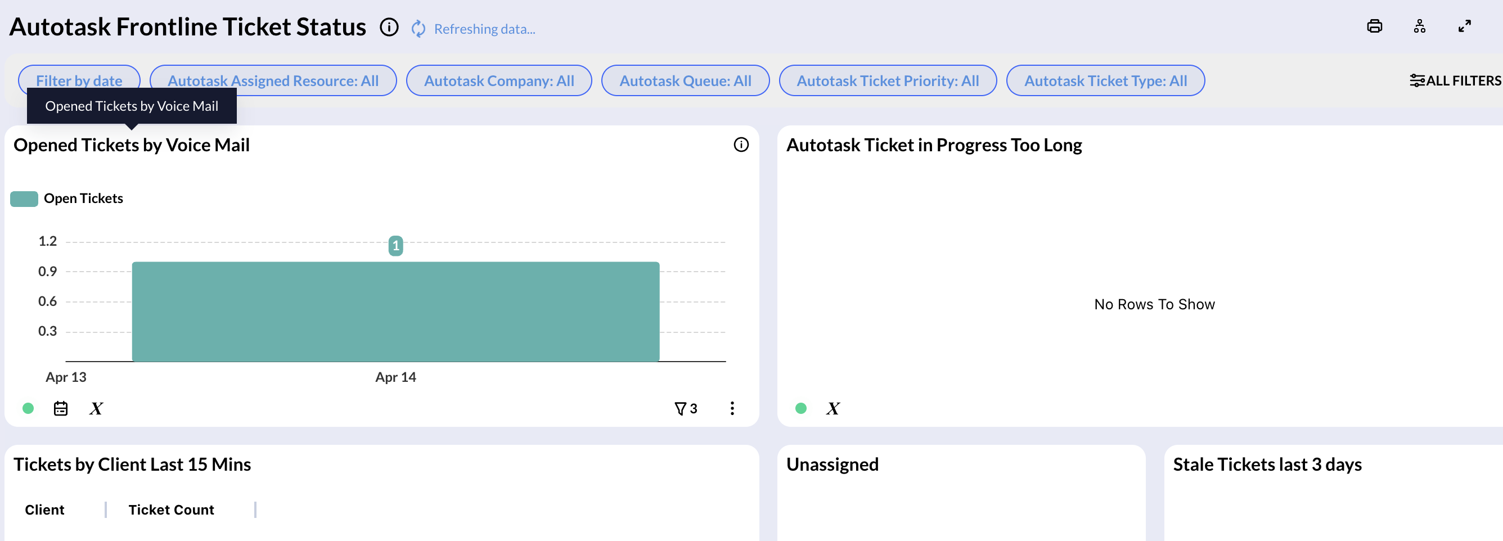Click the Apr 13 axis label
Viewport: 1503px width, 541px height.
click(x=66, y=377)
